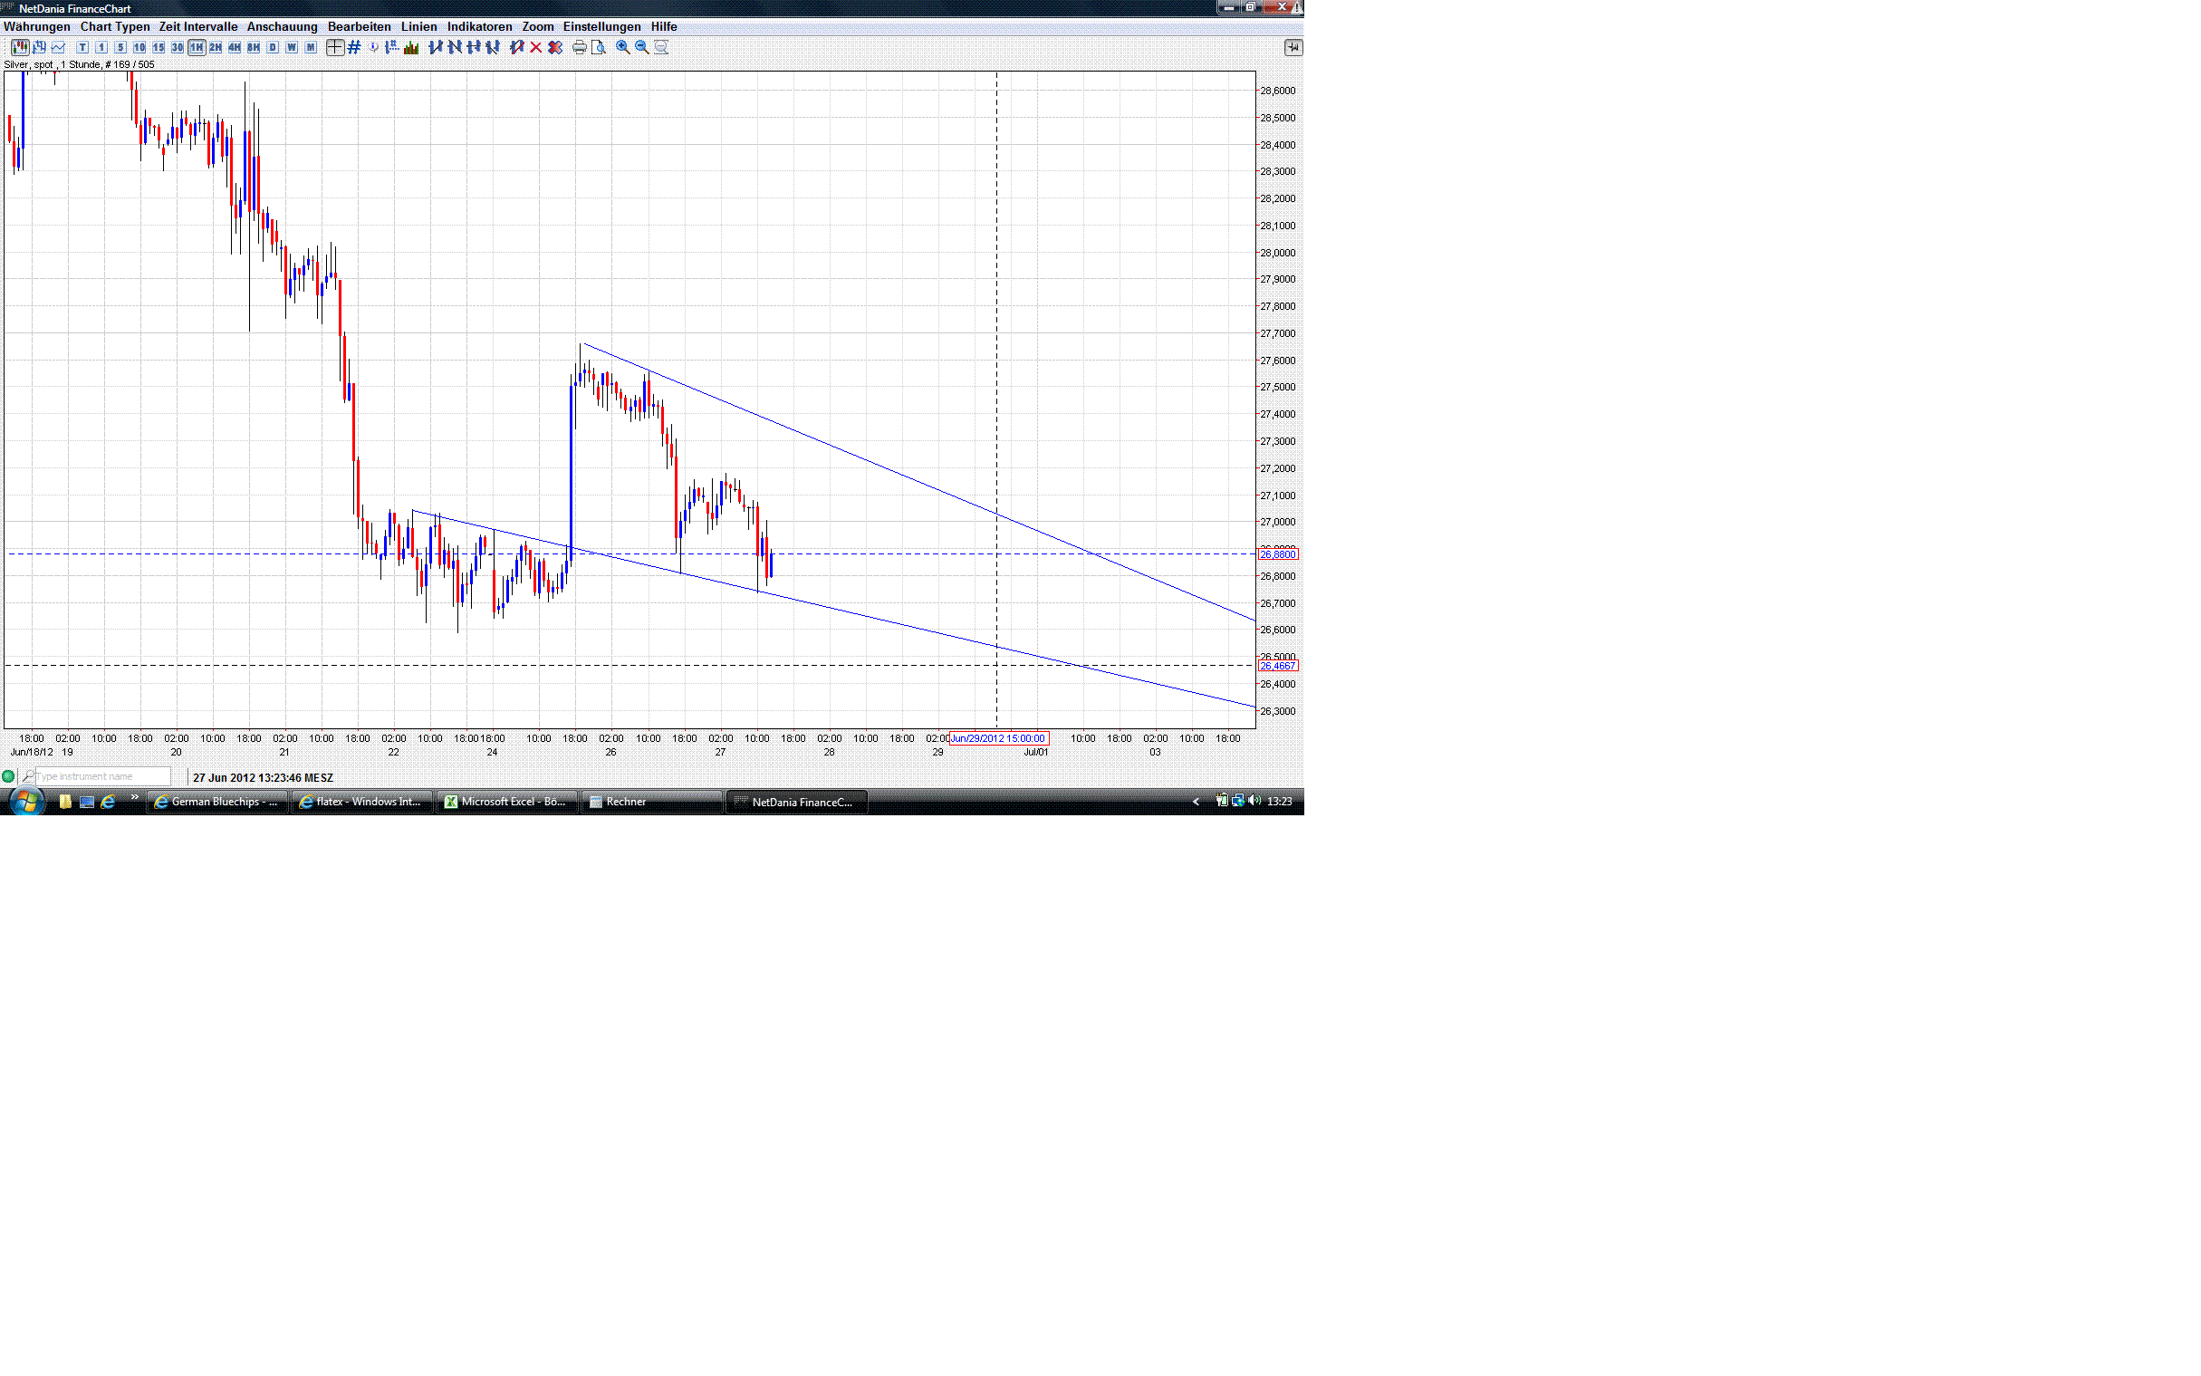2201x1376 pixels.
Task: Open the Chart Typen menu
Action: coord(115,26)
